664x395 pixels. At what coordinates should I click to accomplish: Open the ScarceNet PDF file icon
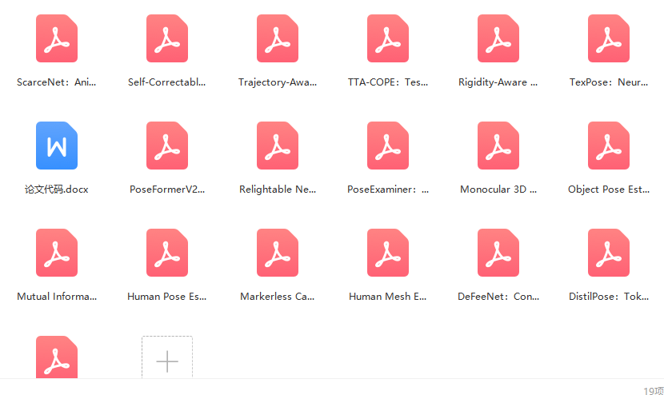pyautogui.click(x=57, y=38)
